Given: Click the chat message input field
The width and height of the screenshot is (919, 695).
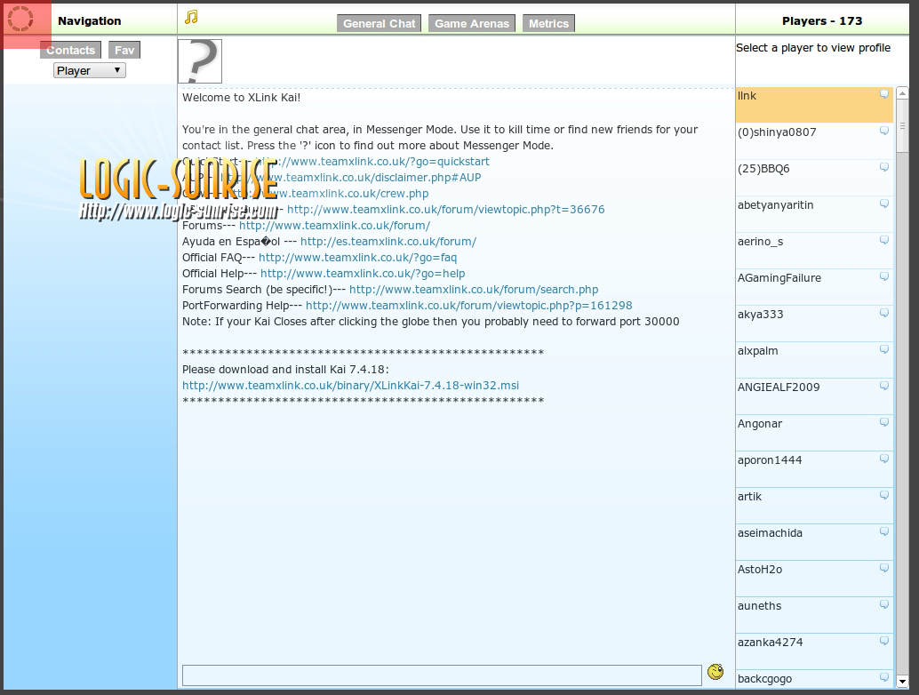Looking at the screenshot, I should pyautogui.click(x=442, y=675).
